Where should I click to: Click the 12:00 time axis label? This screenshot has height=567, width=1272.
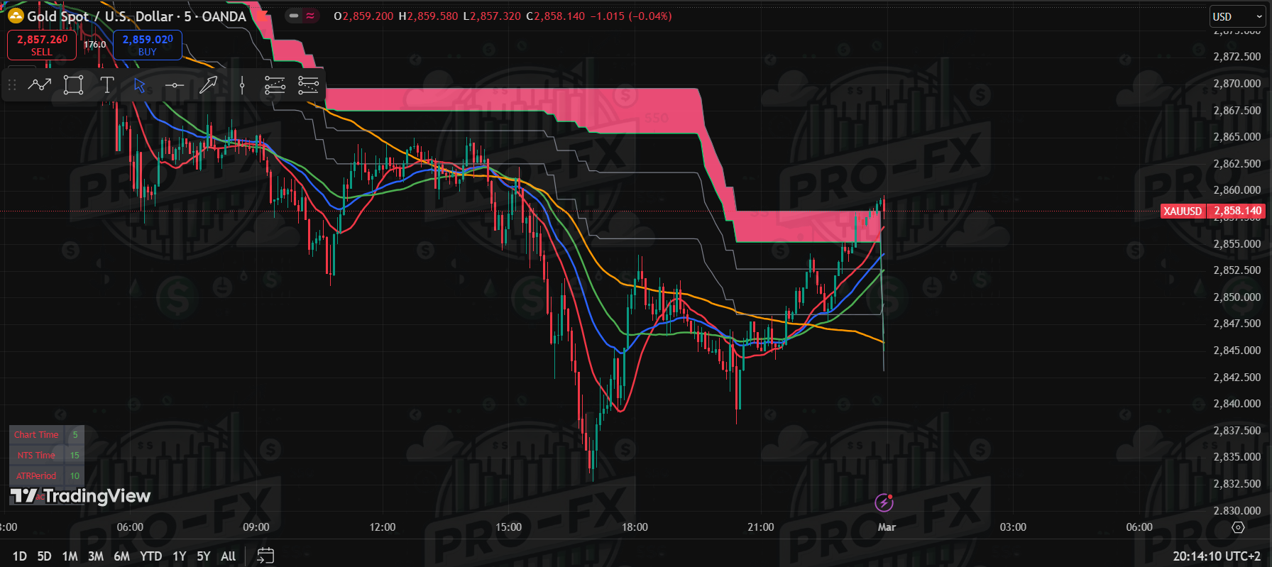point(383,527)
